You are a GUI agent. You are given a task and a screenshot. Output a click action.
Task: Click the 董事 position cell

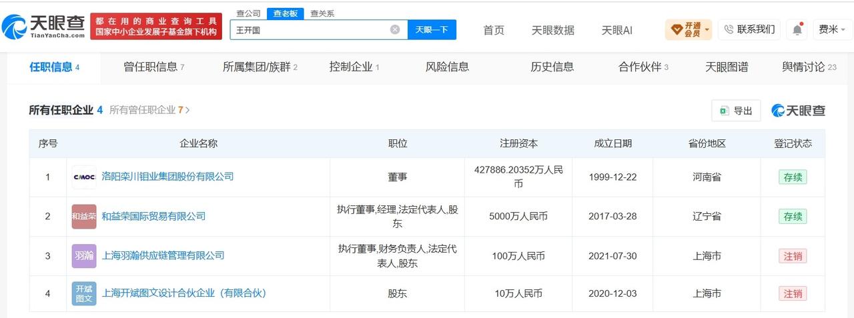[x=398, y=177]
